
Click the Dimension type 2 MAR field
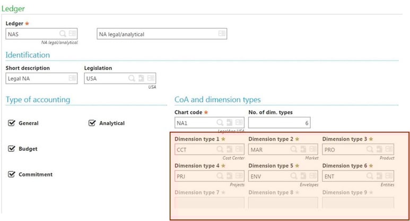coord(283,149)
